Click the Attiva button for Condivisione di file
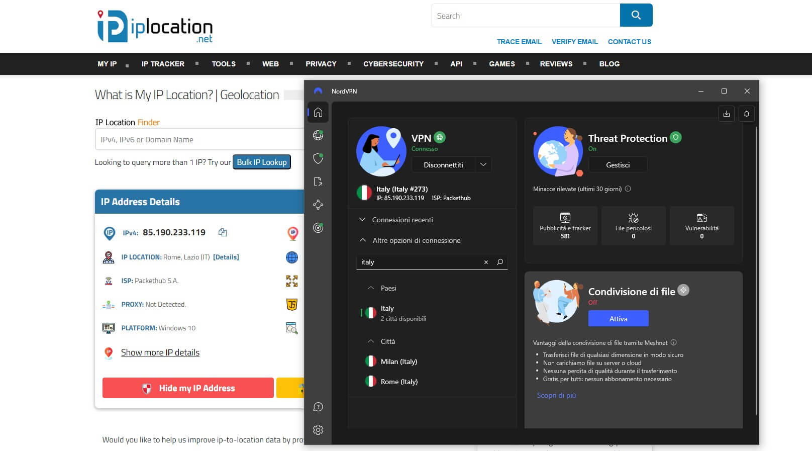812x451 pixels. point(618,319)
